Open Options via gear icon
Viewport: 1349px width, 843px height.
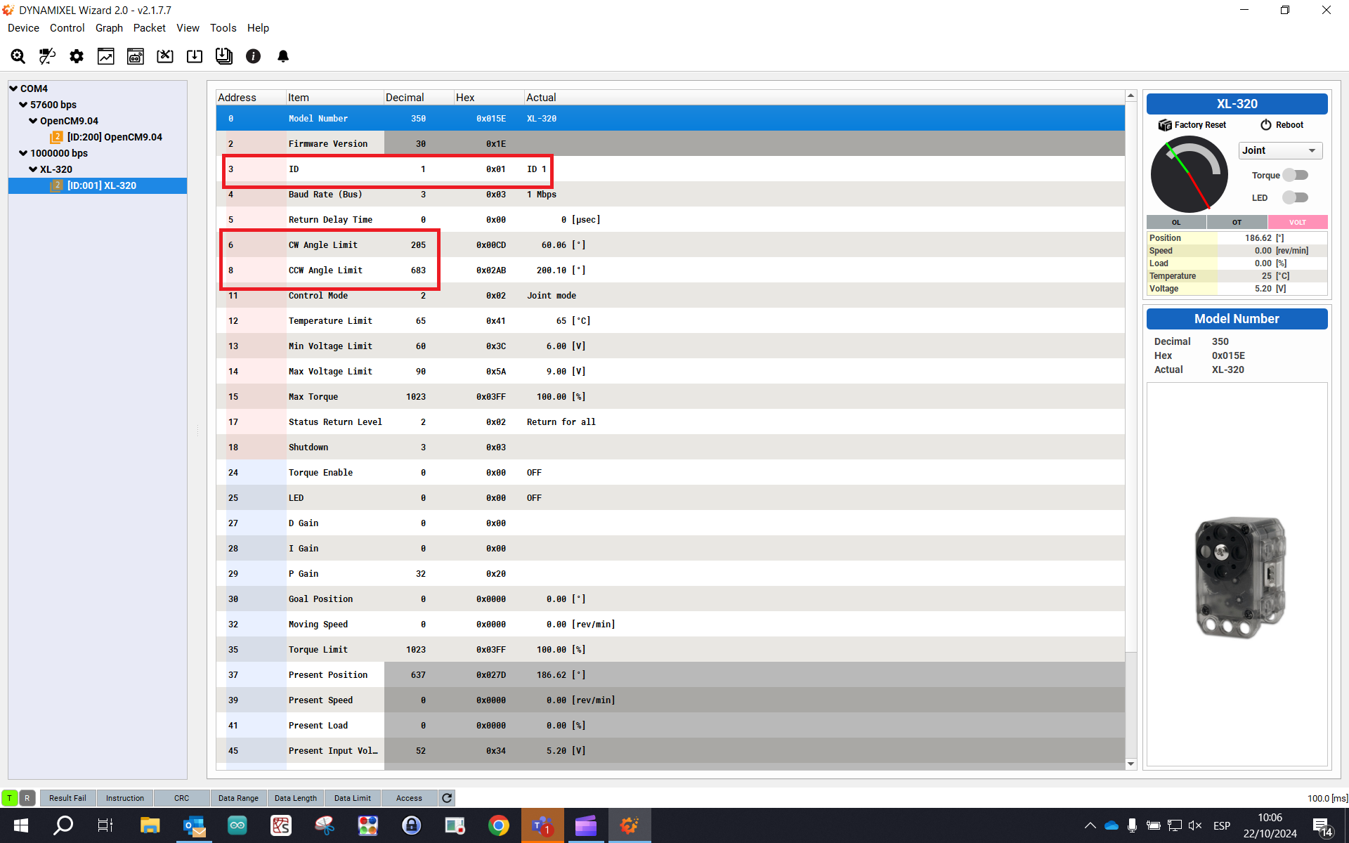coord(77,56)
